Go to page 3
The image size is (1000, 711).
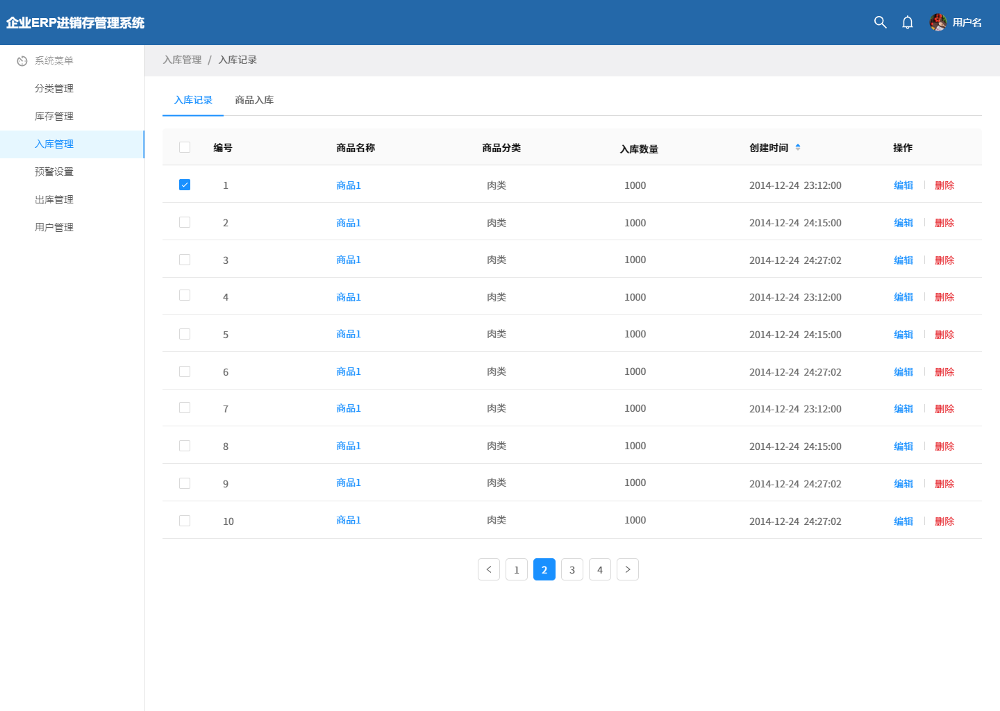[x=572, y=569]
